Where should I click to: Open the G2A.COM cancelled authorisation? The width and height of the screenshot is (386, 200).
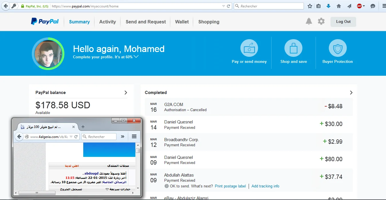pyautogui.click(x=249, y=107)
